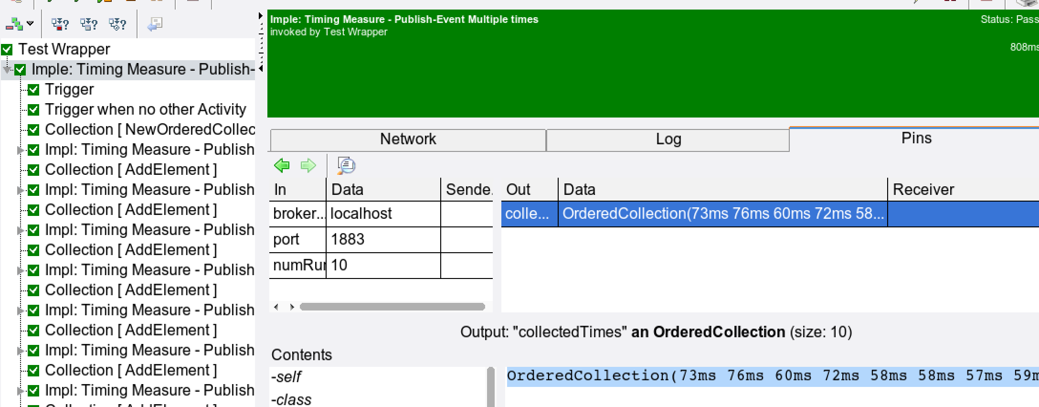Click the green forward arrow in Pins toolbar
Screen dimensions: 1039x407
(308, 166)
